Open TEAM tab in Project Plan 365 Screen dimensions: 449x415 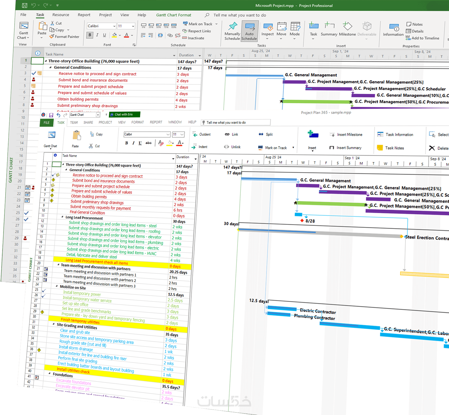pyautogui.click(x=74, y=123)
